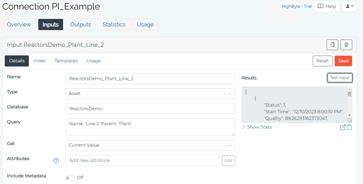Open results in a new window
This screenshot has width=363, height=184.
(x=343, y=127)
